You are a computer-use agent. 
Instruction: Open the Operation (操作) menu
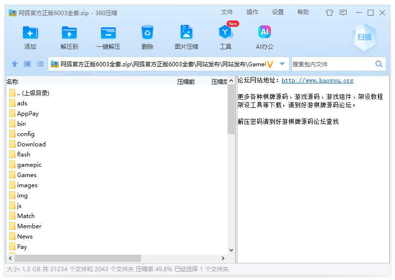(252, 12)
